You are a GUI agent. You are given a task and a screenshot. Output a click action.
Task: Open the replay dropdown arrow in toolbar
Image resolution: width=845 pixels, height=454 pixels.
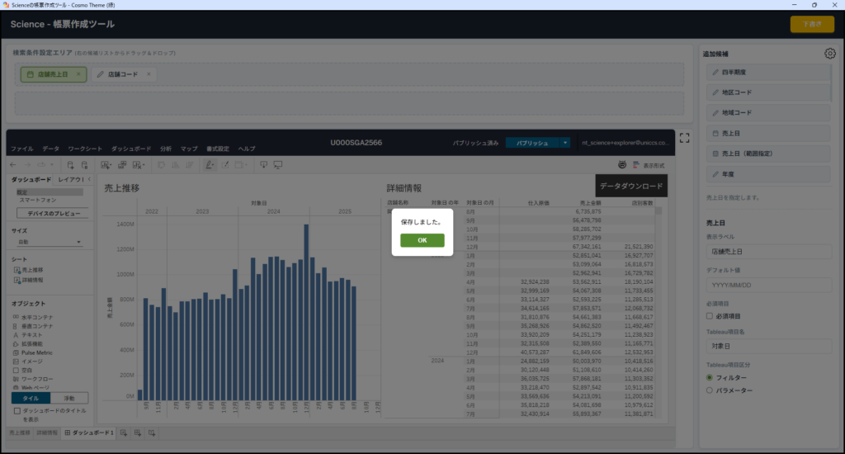(52, 165)
